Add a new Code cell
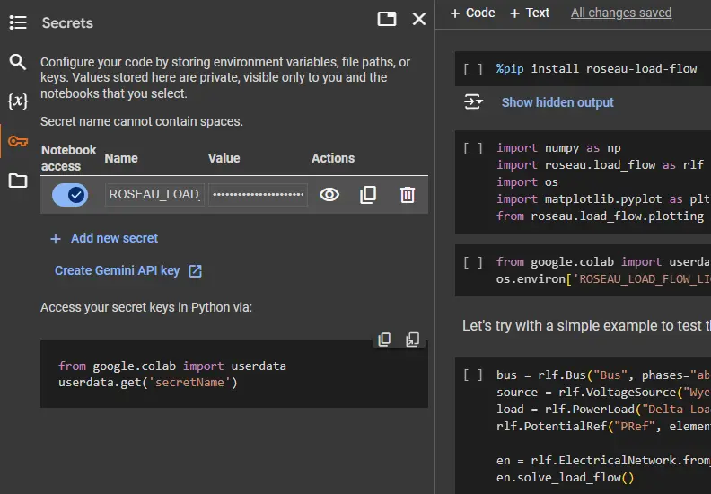711x494 pixels. pos(472,13)
